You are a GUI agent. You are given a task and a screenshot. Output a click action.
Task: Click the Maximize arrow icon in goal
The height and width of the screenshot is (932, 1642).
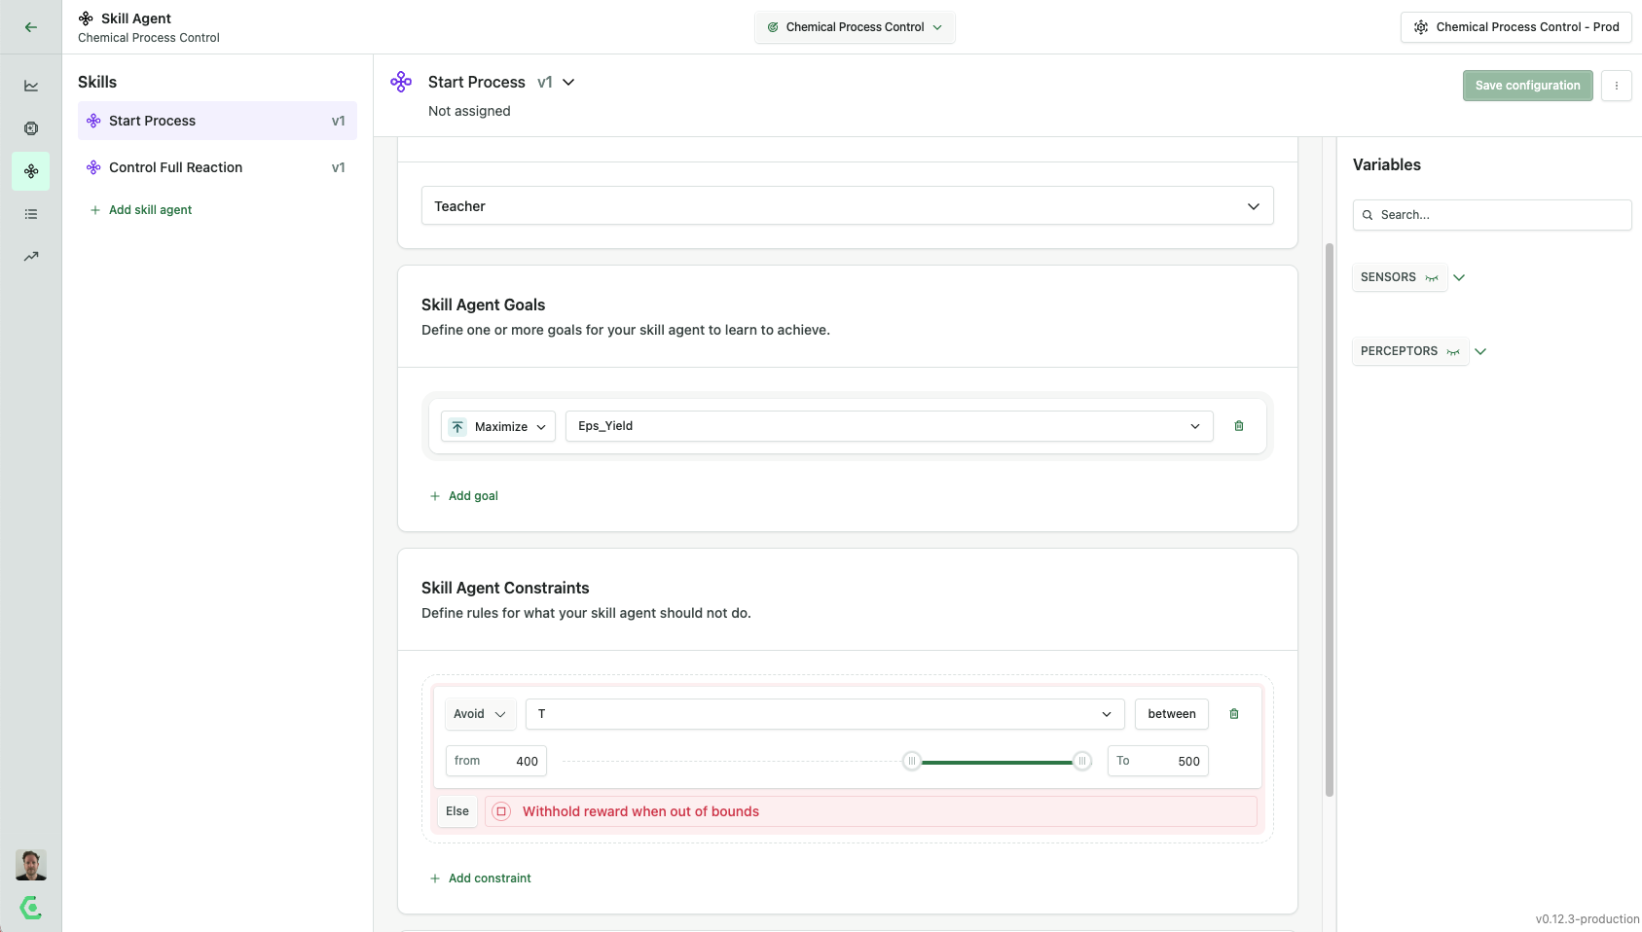[x=457, y=426]
